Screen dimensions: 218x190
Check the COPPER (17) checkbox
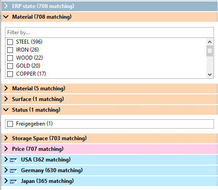pyautogui.click(x=10, y=74)
